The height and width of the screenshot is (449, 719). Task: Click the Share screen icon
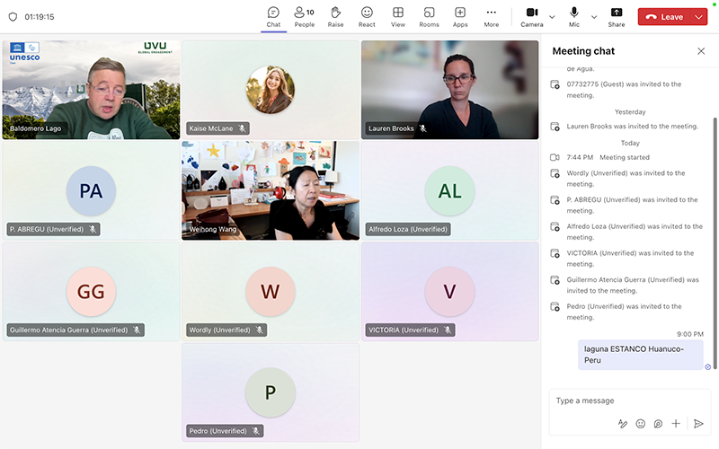[617, 16]
